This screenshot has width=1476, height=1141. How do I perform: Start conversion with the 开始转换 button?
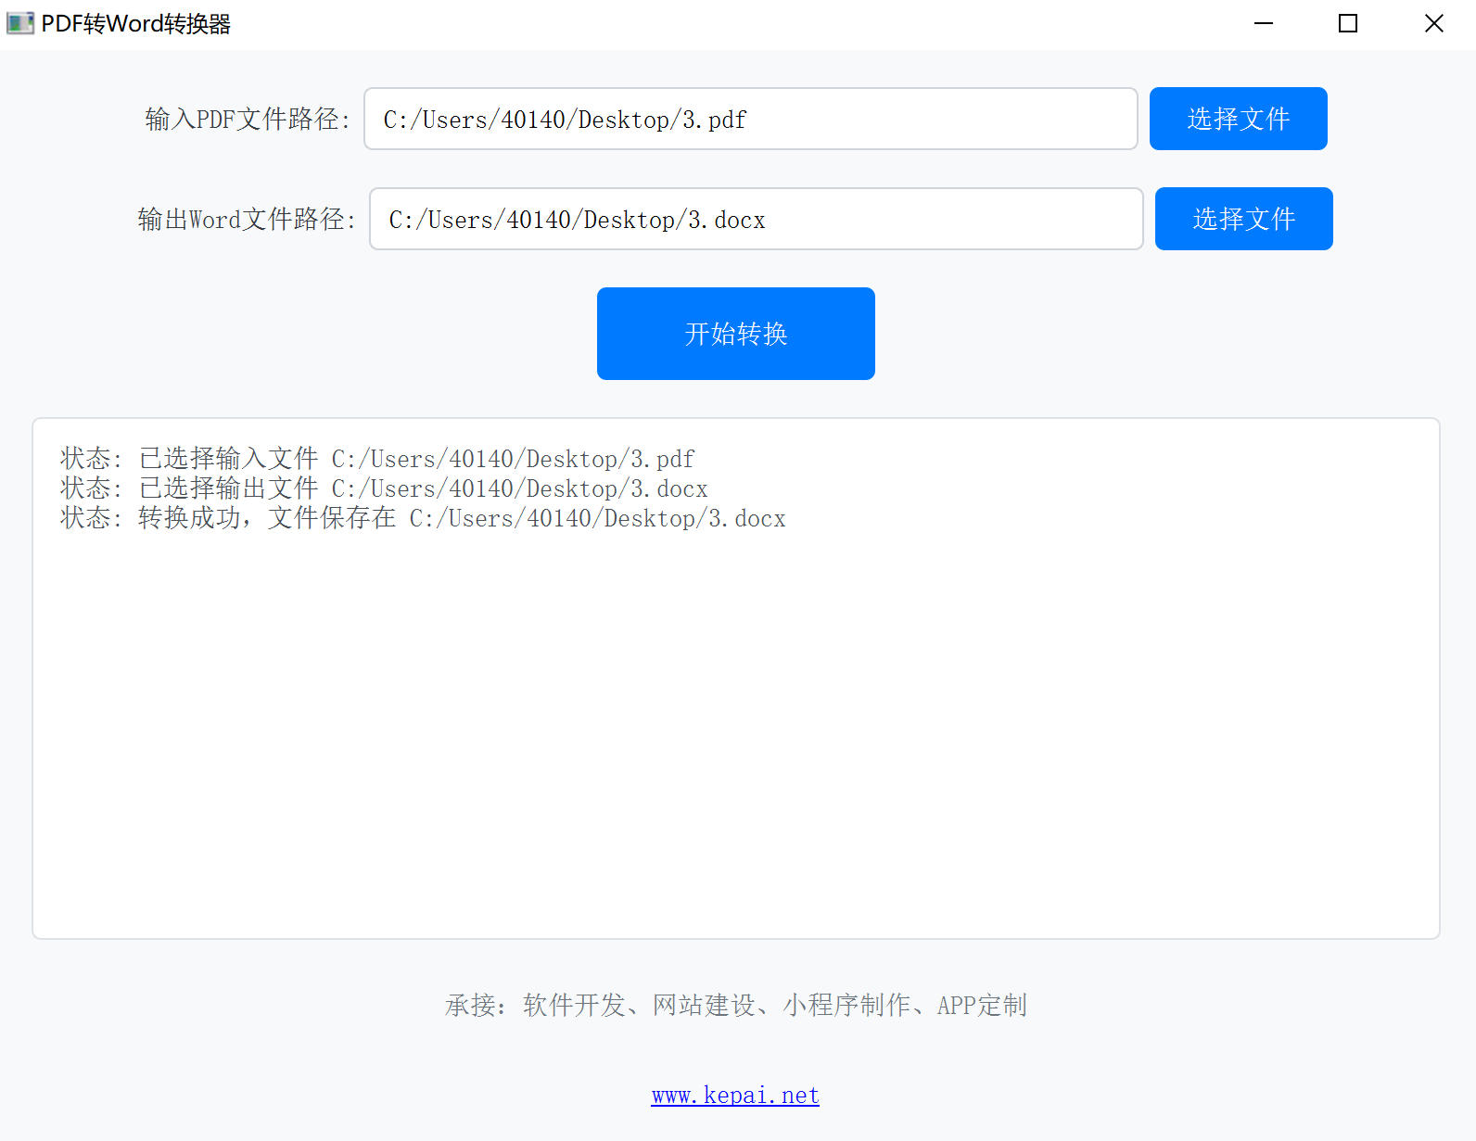tap(735, 334)
